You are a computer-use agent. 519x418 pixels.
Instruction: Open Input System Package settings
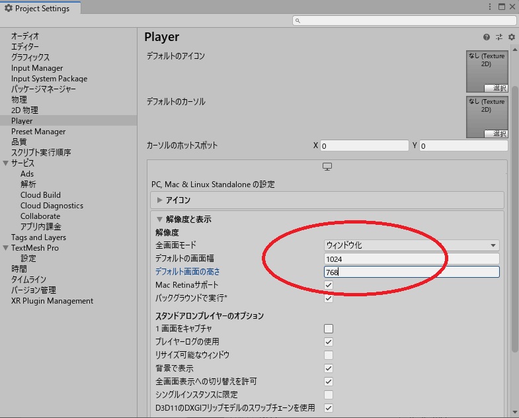[x=50, y=79]
